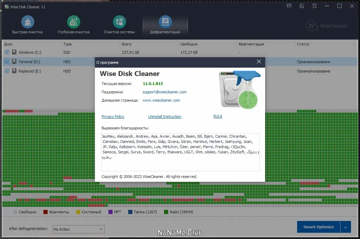Open the "No Action" dropdown
This screenshot has height=239, width=360.
click(x=78, y=229)
